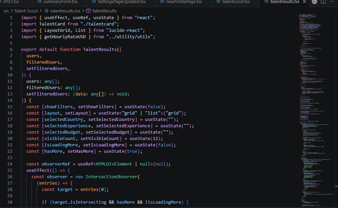Image resolution: width=338 pixels, height=208 pixels.
Task: Click setShowFilters on line 15
Action: click(96, 107)
